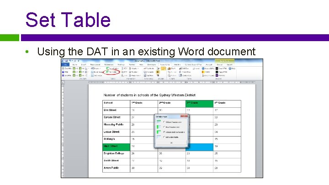Click the School header cell
This screenshot has width=329, height=185.
(116, 104)
